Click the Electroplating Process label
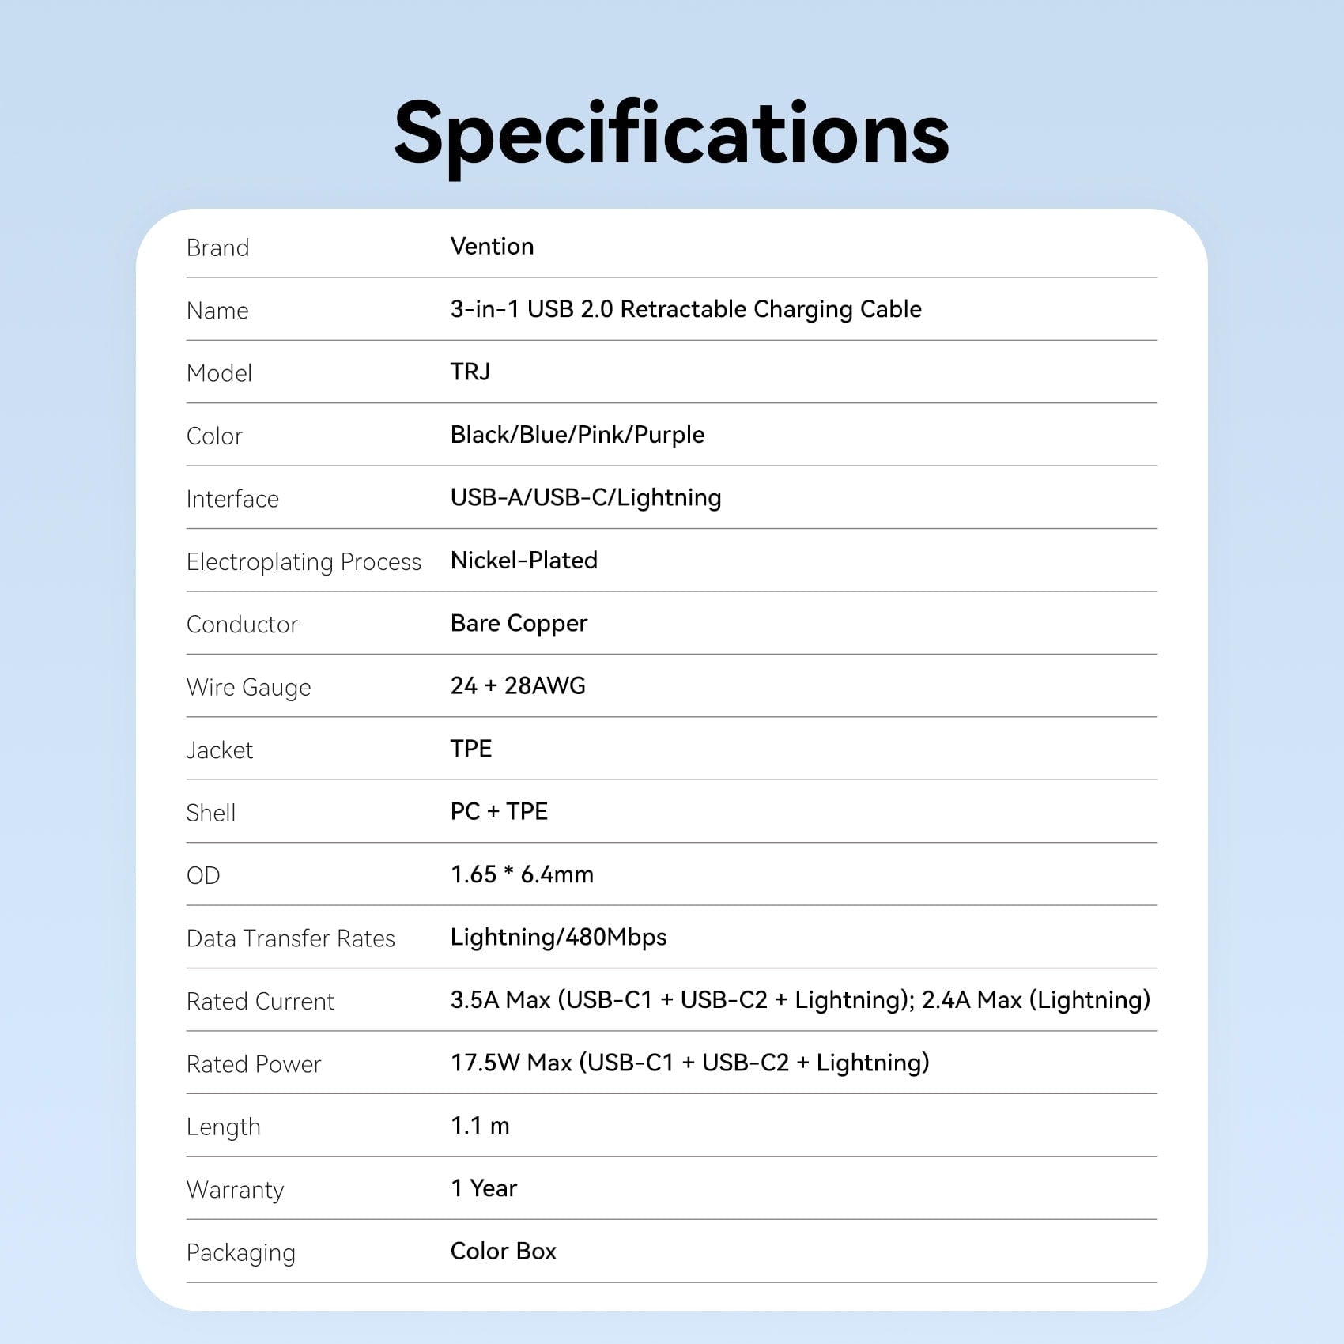 coord(304,562)
